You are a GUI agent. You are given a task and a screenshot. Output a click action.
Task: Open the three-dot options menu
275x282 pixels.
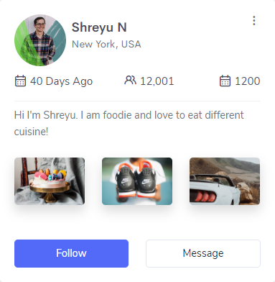254,21
